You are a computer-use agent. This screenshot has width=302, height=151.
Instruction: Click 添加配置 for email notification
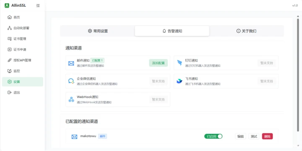coord(158,63)
